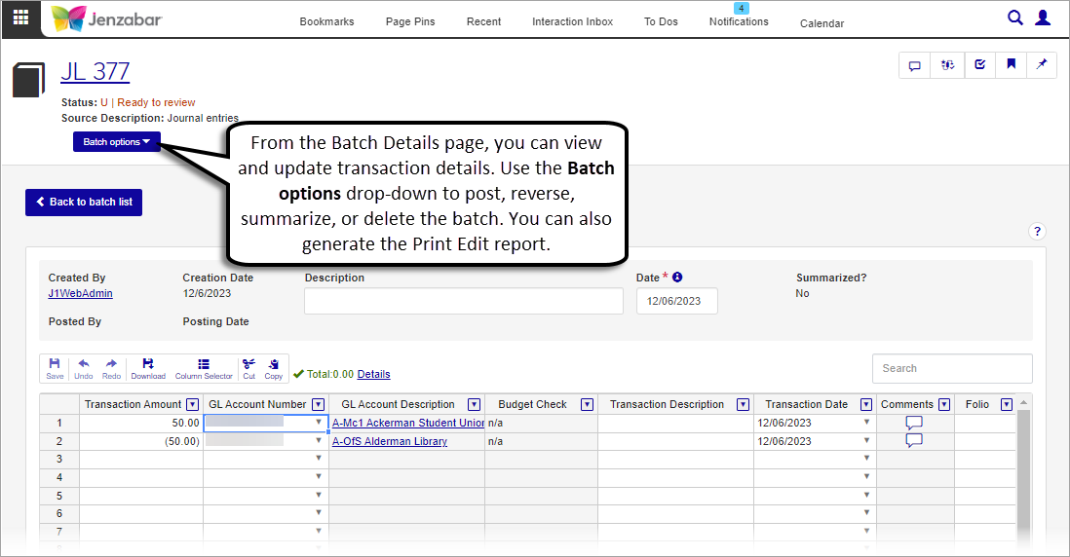Open the help question mark icon
Image resolution: width=1070 pixels, height=557 pixels.
pyautogui.click(x=1037, y=232)
